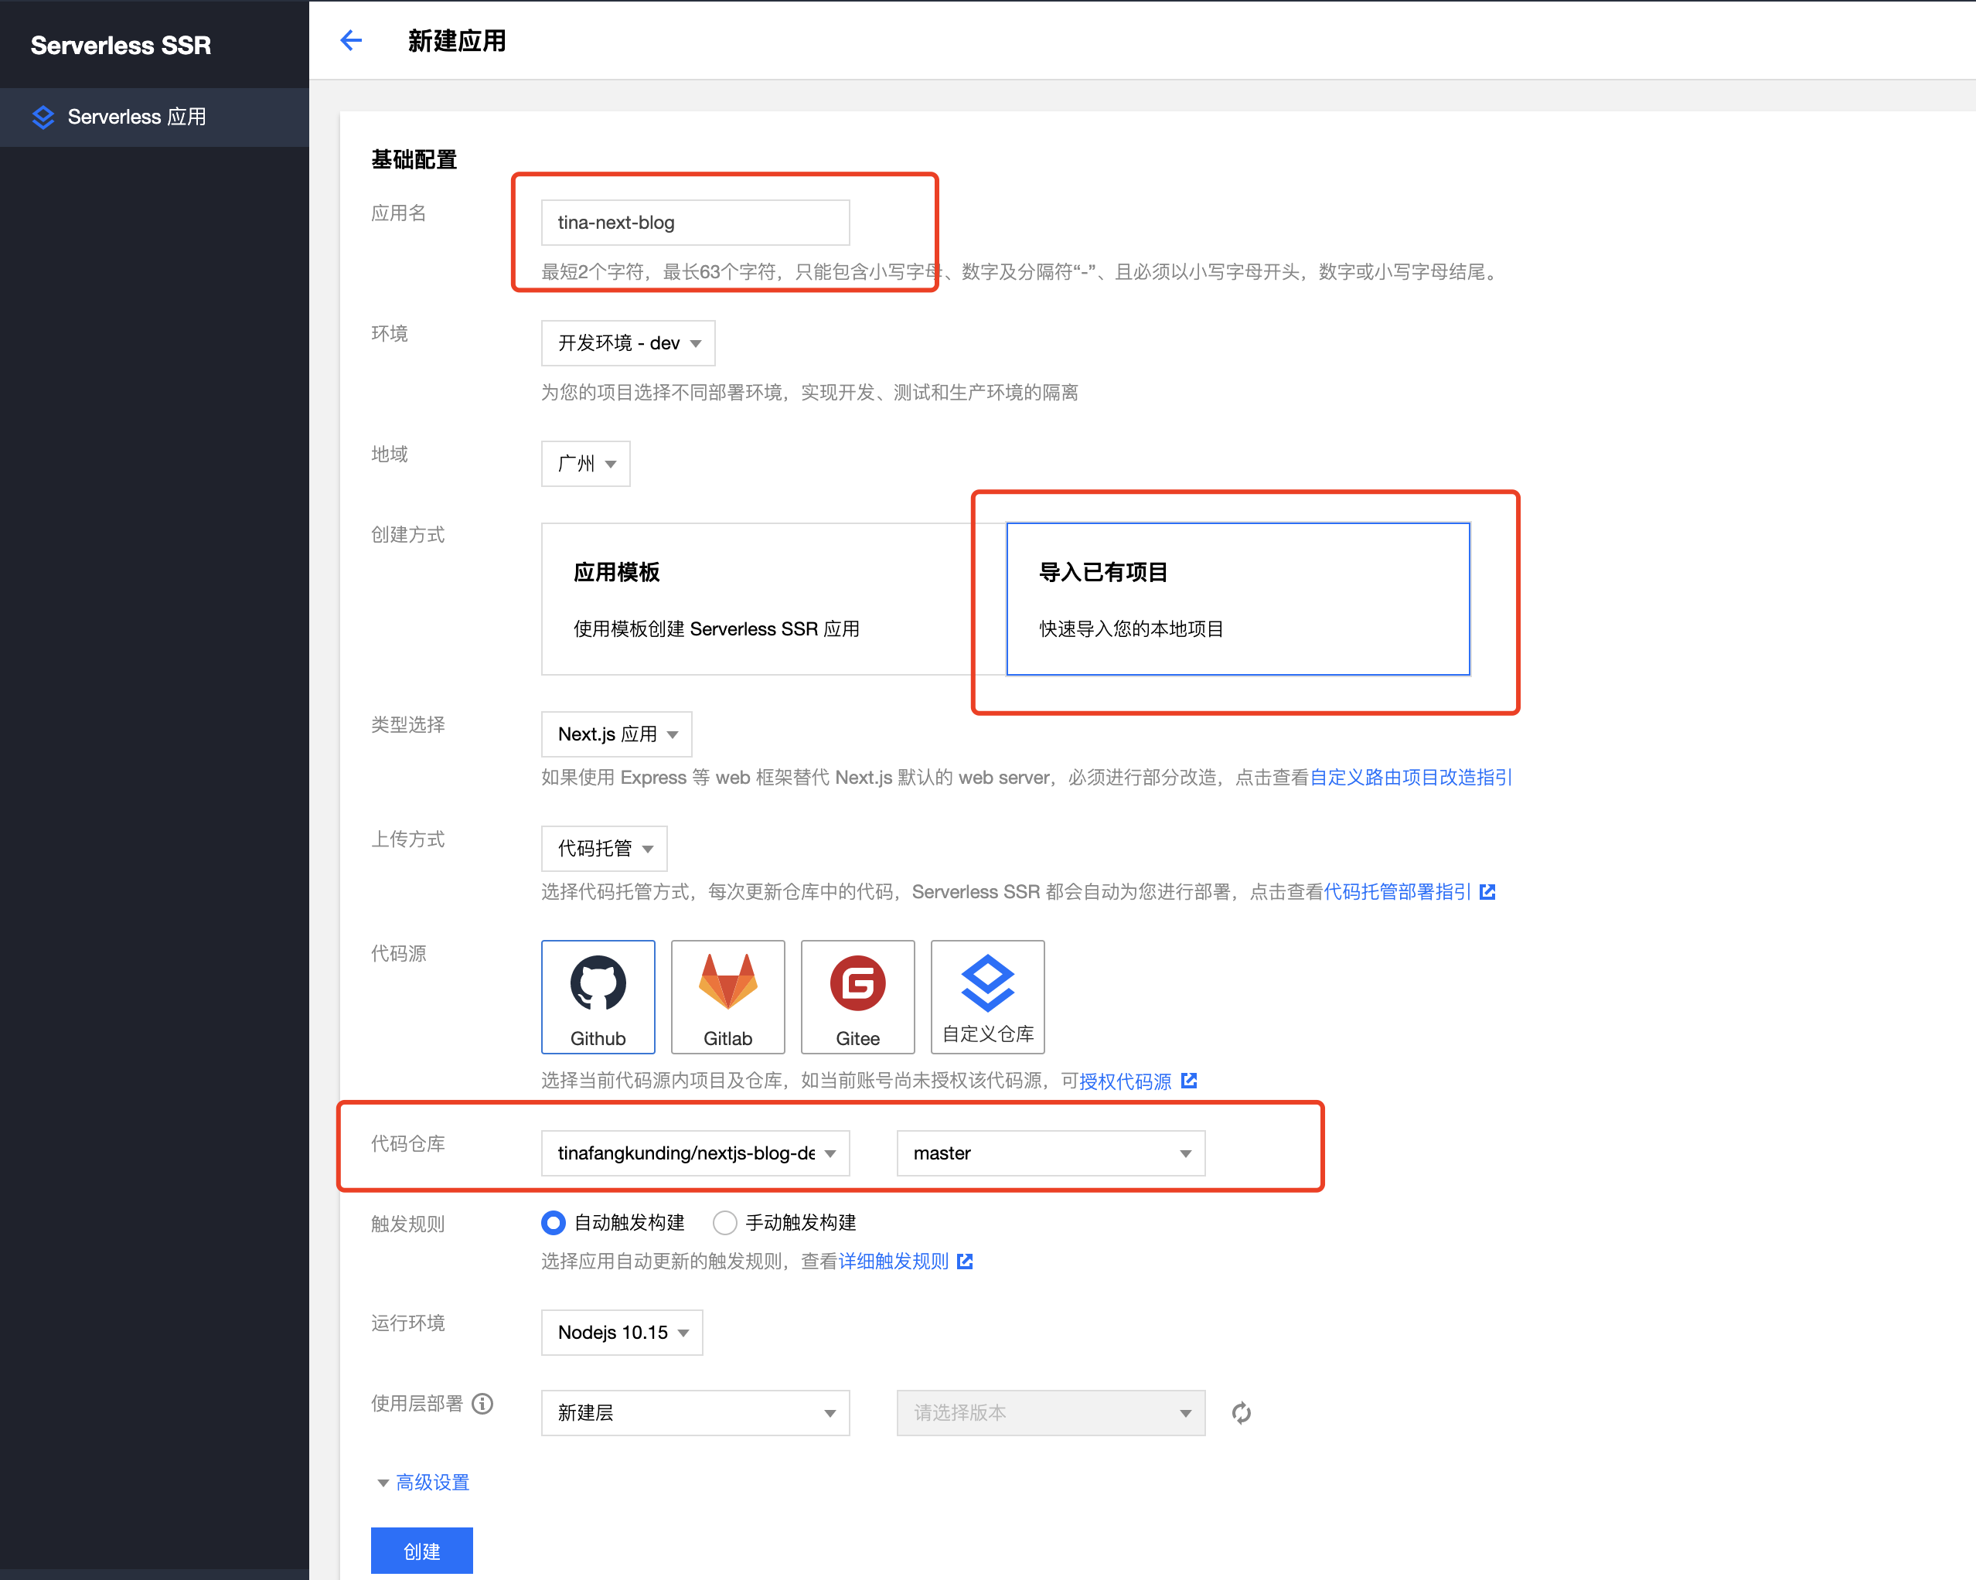Click the back arrow icon
The width and height of the screenshot is (1976, 1580).
351,40
